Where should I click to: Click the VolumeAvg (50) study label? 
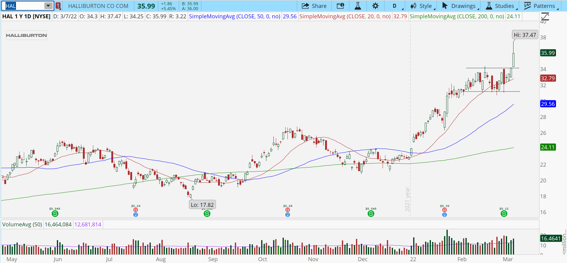22,225
